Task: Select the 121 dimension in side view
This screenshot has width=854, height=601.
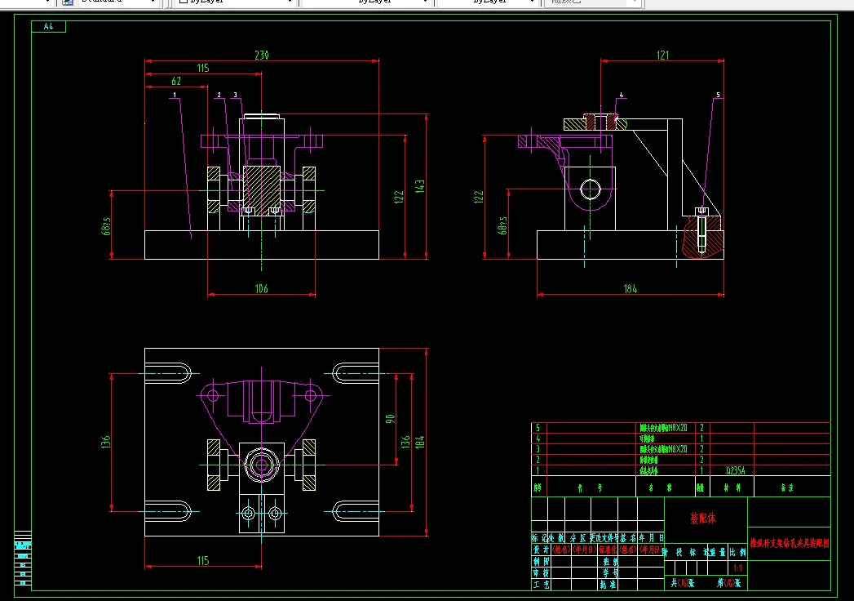Action: tap(663, 55)
